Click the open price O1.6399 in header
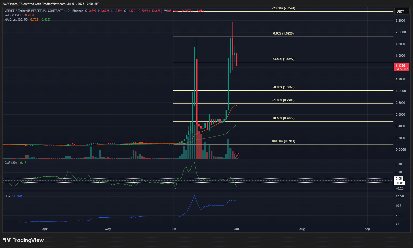Screen dimensions: 413x248 (x=91, y=11)
